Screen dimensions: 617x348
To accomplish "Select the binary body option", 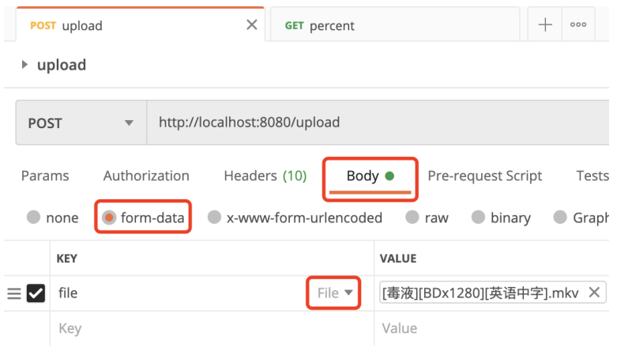I will coord(478,217).
